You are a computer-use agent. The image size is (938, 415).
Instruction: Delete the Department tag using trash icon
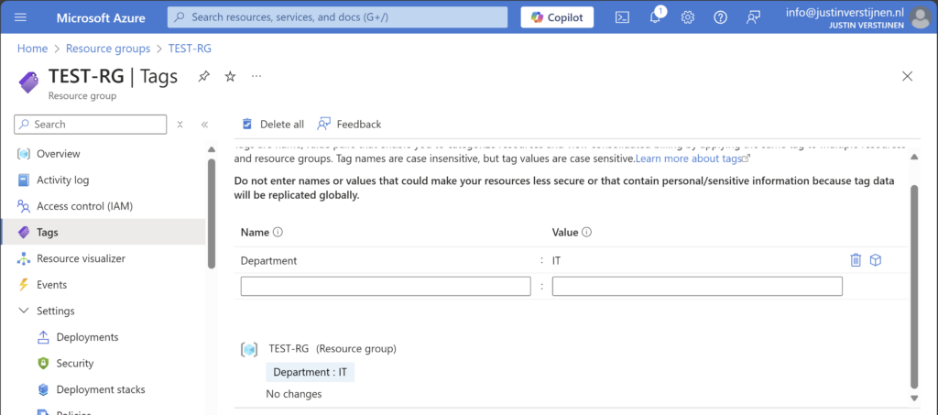(x=856, y=260)
